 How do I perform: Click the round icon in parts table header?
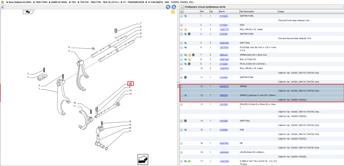182,12
